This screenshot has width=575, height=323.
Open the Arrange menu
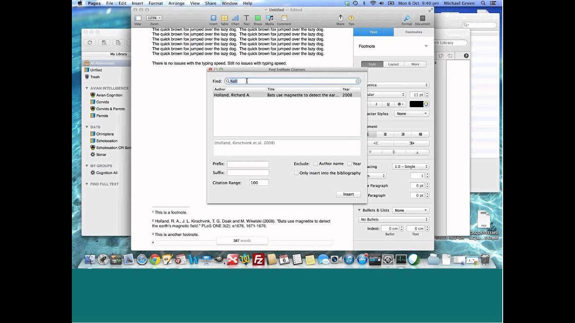[176, 3]
